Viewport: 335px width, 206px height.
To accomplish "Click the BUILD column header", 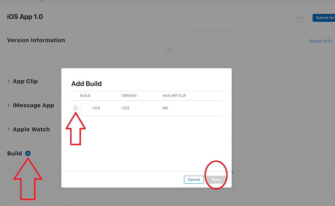I will [x=85, y=96].
